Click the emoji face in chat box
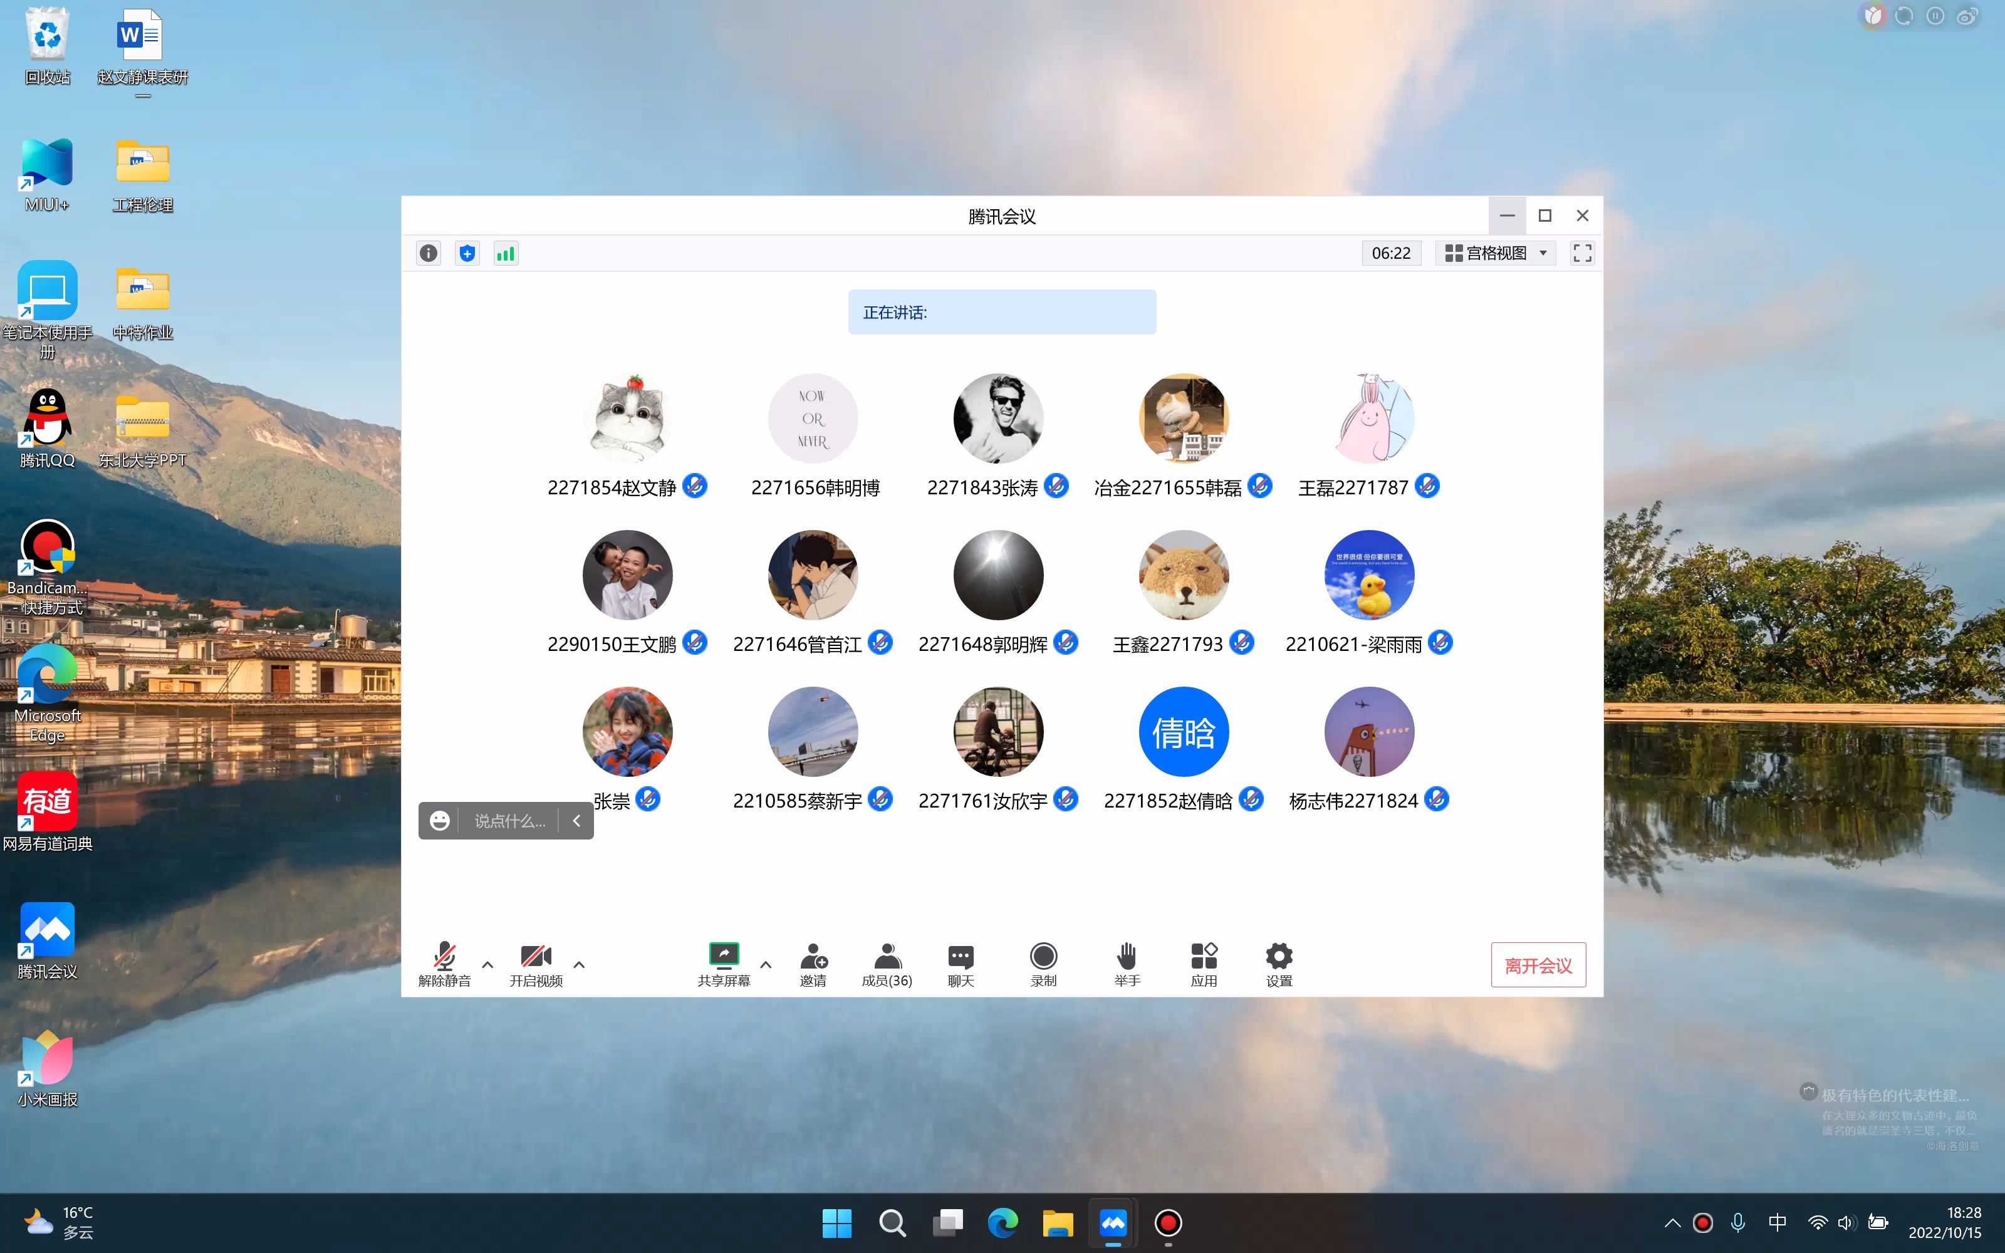 [x=440, y=821]
